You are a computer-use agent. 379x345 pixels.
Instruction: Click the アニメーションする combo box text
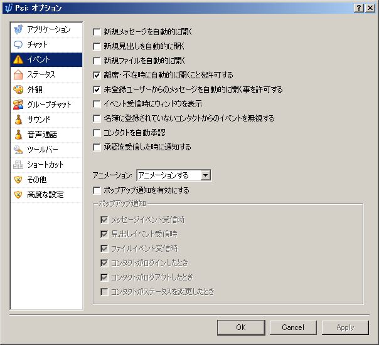point(163,175)
